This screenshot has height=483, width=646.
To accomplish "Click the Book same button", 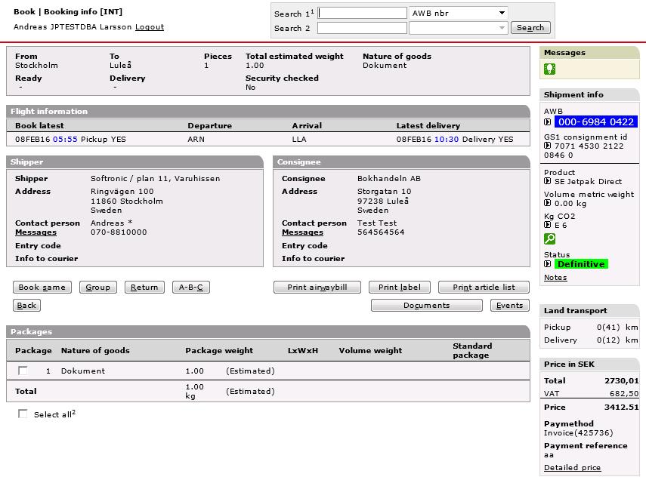I will pos(42,288).
